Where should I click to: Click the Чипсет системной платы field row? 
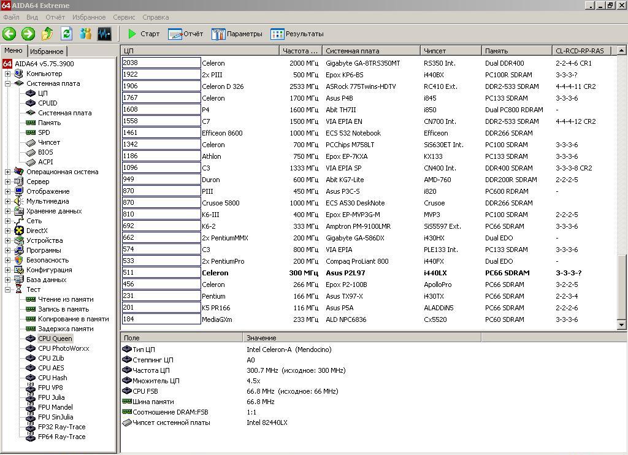(301, 422)
